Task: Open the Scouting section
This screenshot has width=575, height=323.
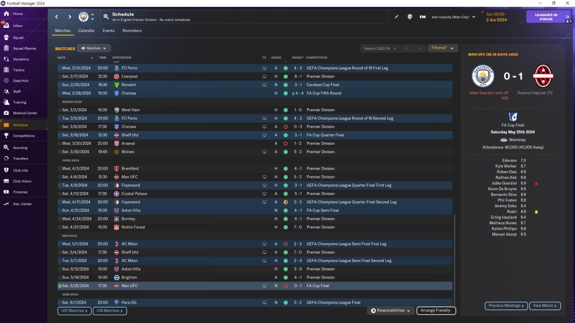Action: [x=20, y=148]
